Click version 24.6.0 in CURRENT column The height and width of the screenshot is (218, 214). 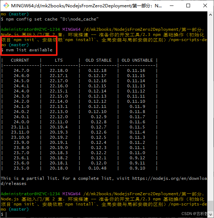point(21,76)
